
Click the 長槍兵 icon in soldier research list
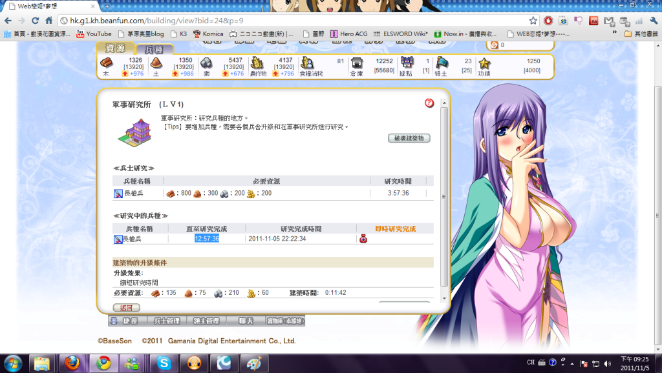coord(118,193)
